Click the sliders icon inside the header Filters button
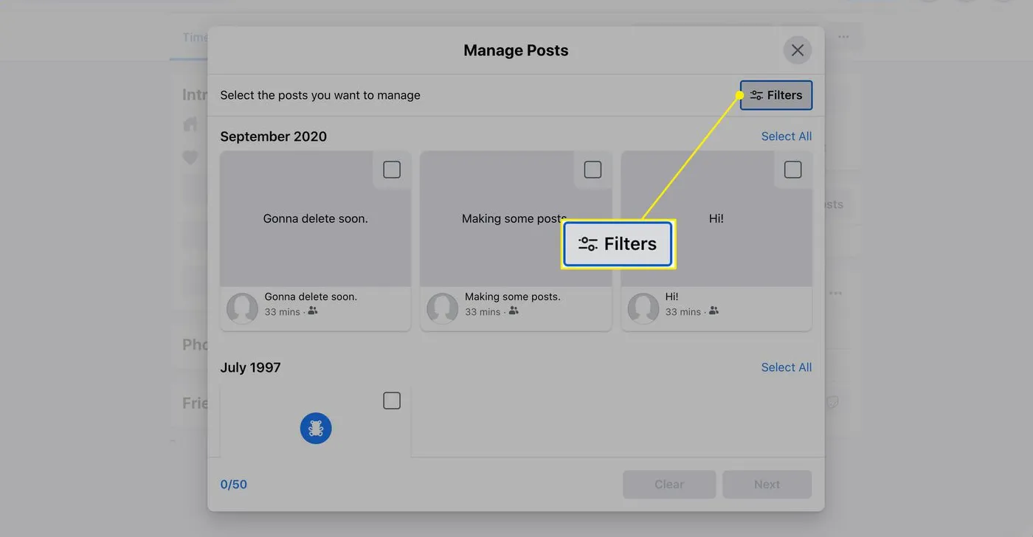The width and height of the screenshot is (1033, 537). point(755,95)
